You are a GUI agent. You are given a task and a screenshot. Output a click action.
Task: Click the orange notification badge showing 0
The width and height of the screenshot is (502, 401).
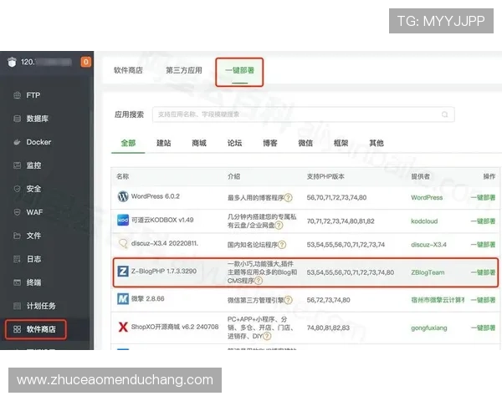86,62
